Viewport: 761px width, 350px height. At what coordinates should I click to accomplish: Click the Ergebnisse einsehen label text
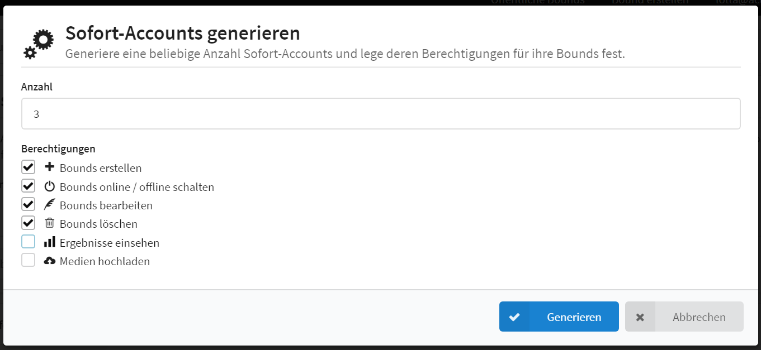click(110, 243)
